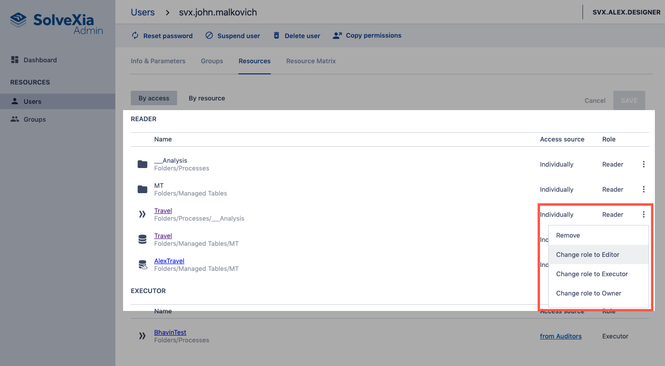Click the Delete user trash icon
This screenshot has height=366, width=665.
tap(277, 36)
